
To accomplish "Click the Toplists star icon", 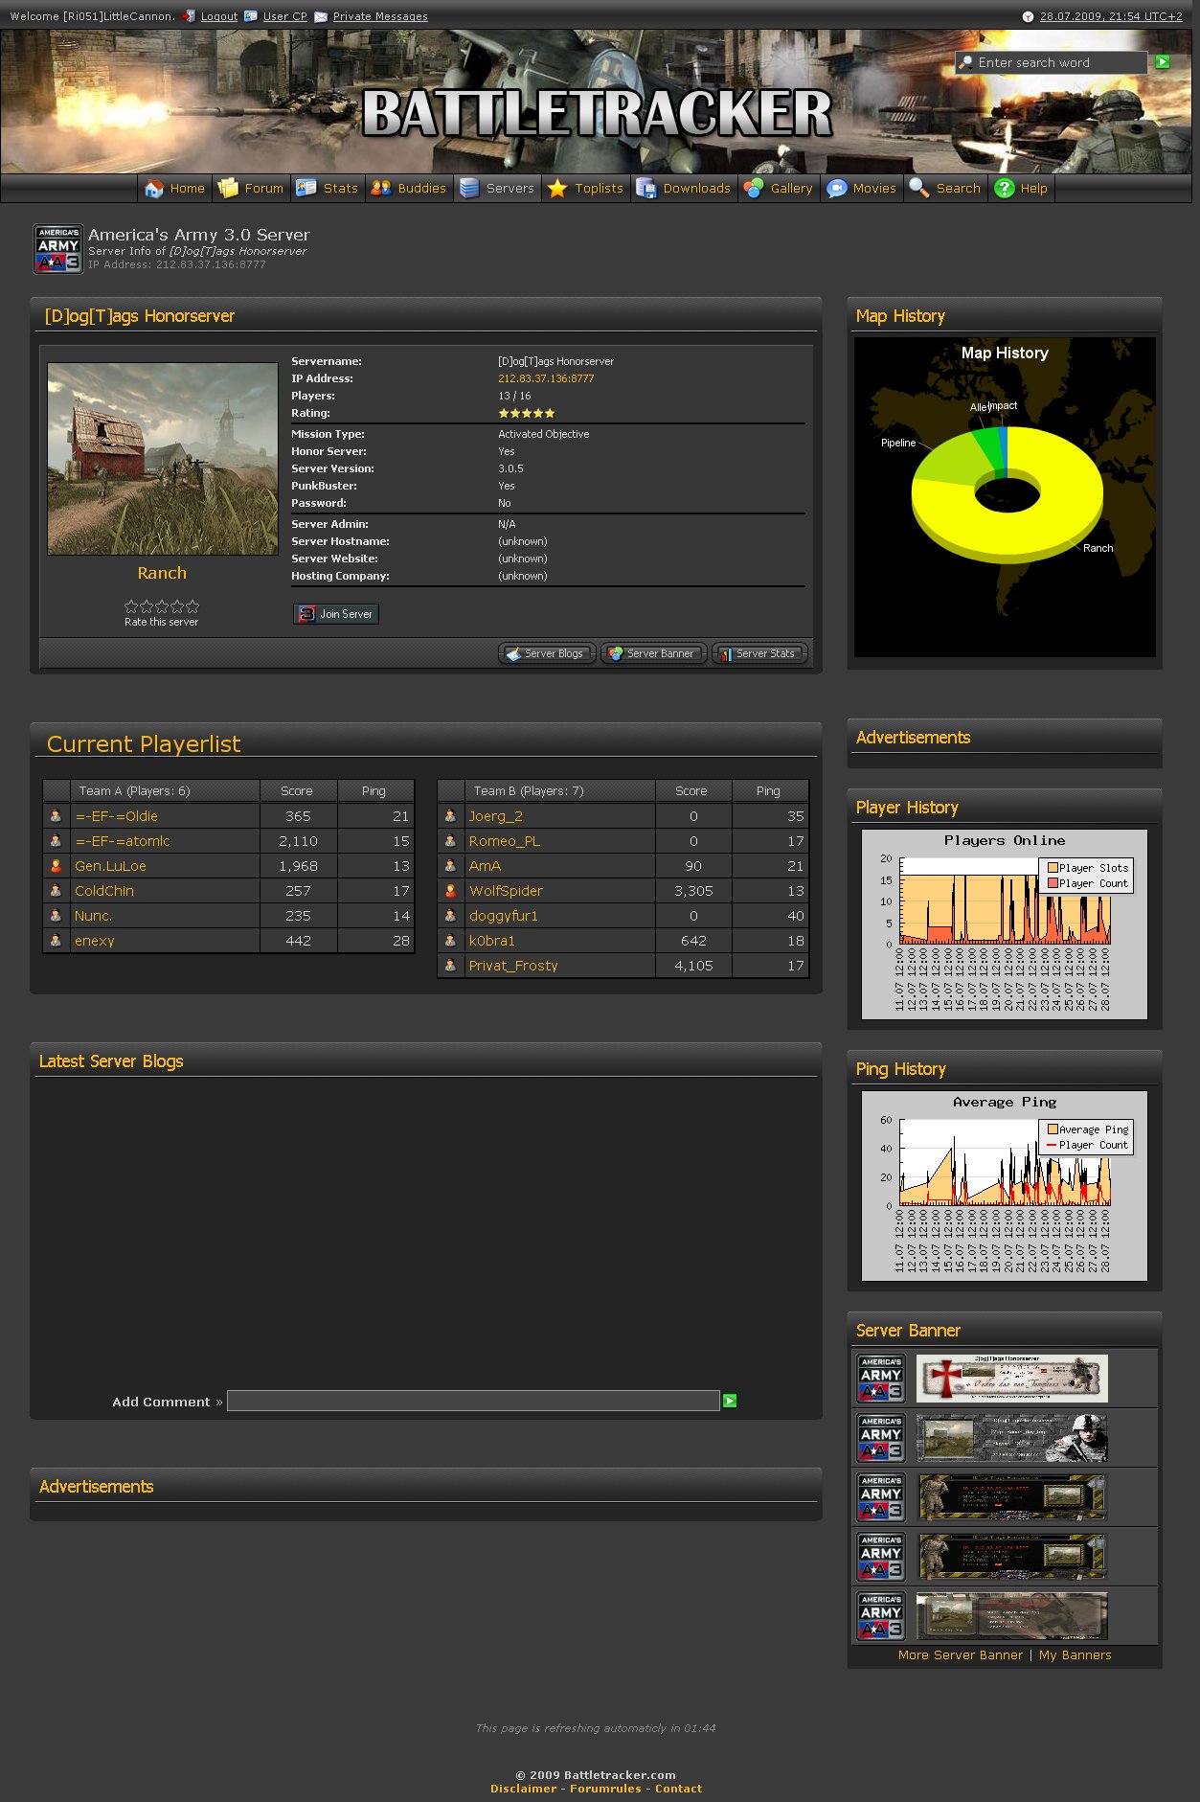I will tap(557, 189).
